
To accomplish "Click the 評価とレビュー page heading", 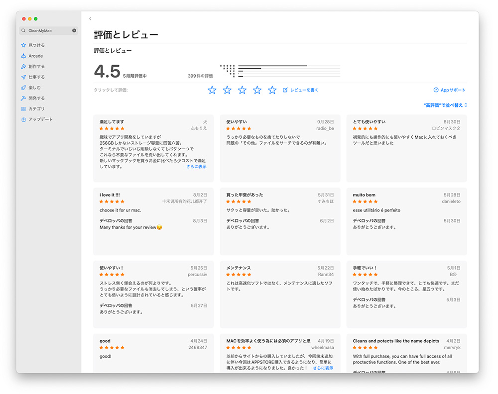I will point(126,35).
